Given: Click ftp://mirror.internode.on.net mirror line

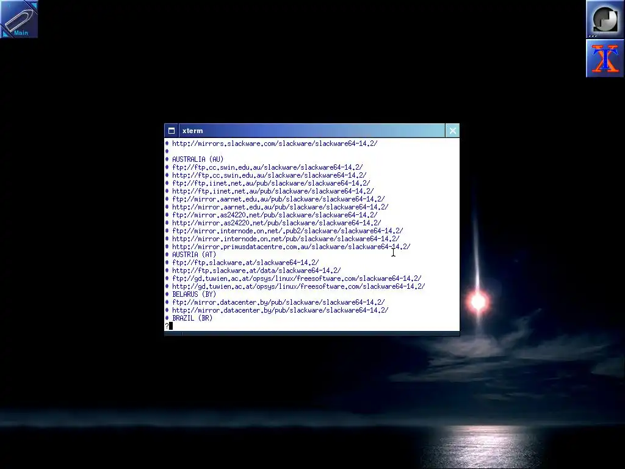Looking at the screenshot, I should [284, 231].
